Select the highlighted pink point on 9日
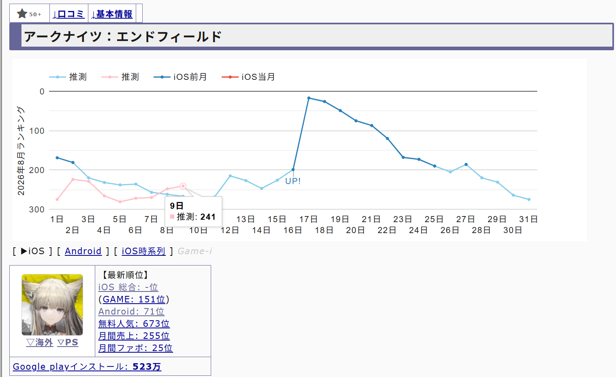 (x=183, y=186)
